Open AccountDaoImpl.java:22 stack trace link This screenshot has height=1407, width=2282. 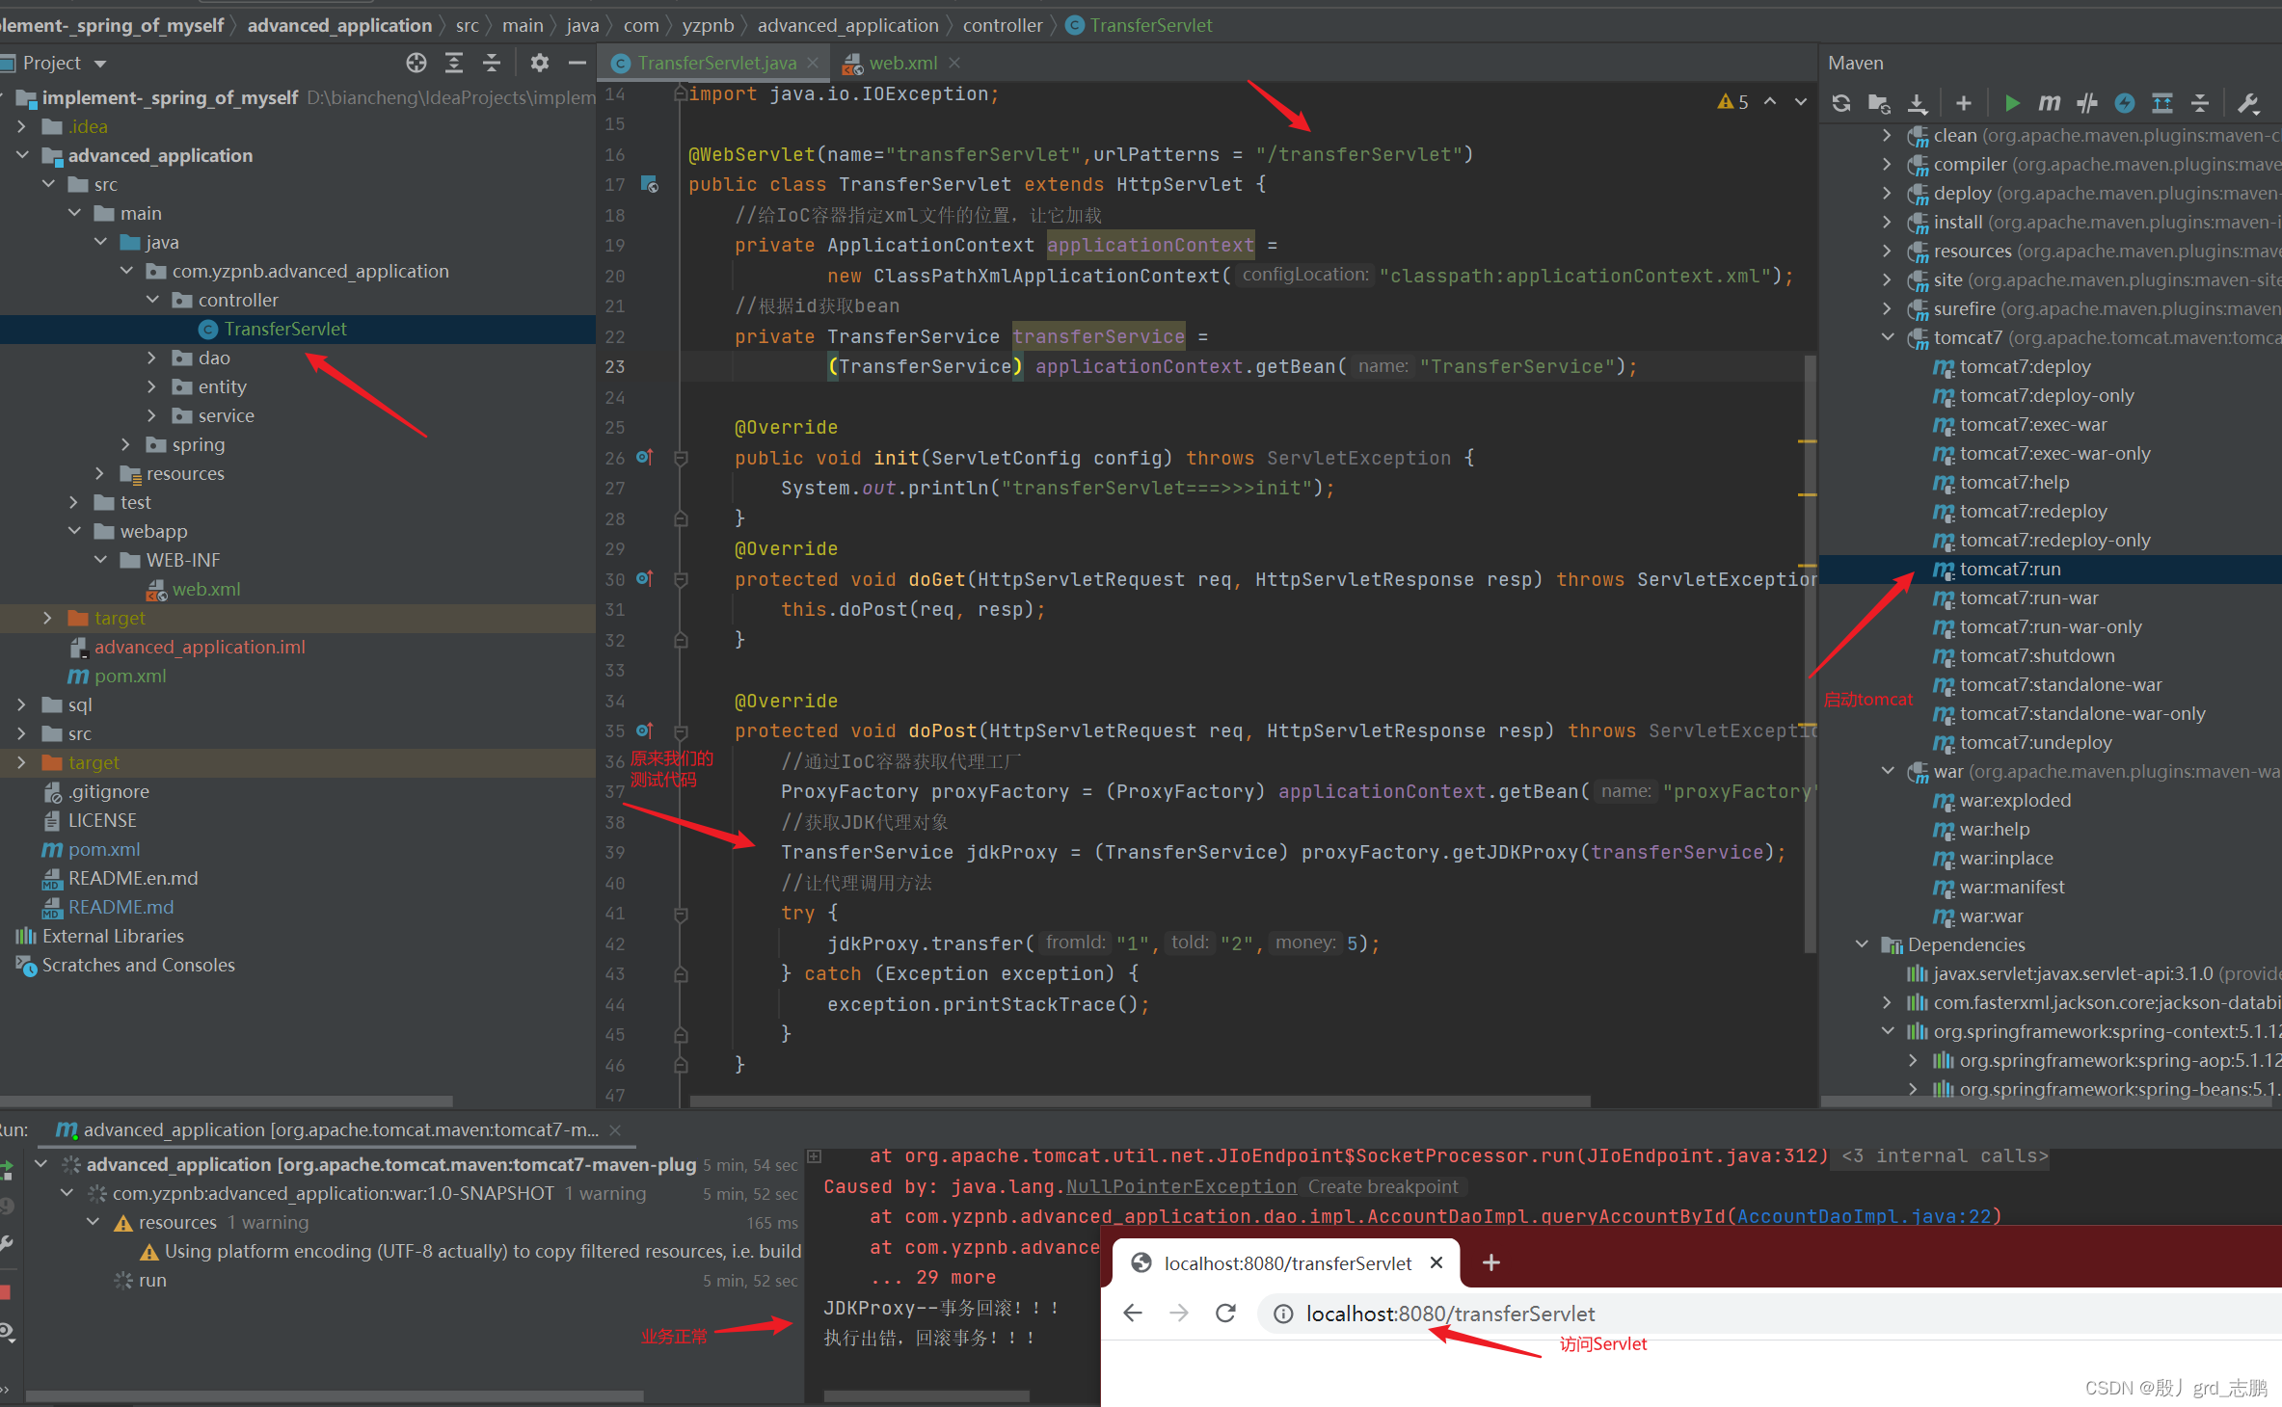(x=1864, y=1217)
